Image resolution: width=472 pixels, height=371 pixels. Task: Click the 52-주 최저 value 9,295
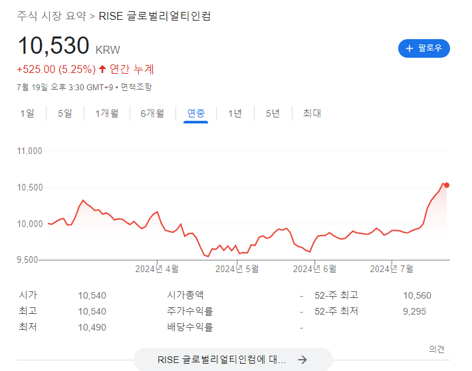(x=415, y=311)
